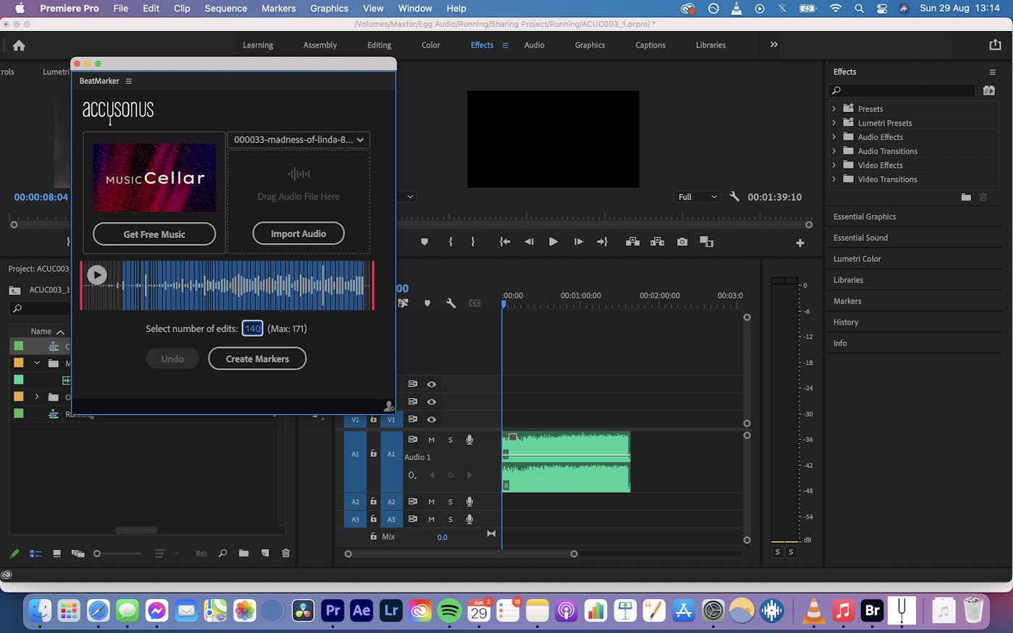The image size is (1013, 633).
Task: Click the Home icon in Premiere Pro
Action: 19,46
